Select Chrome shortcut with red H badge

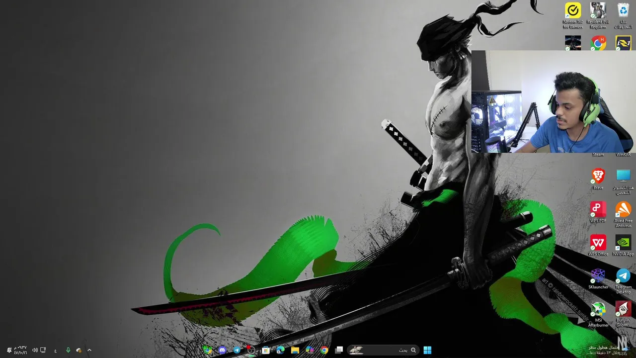click(x=598, y=43)
